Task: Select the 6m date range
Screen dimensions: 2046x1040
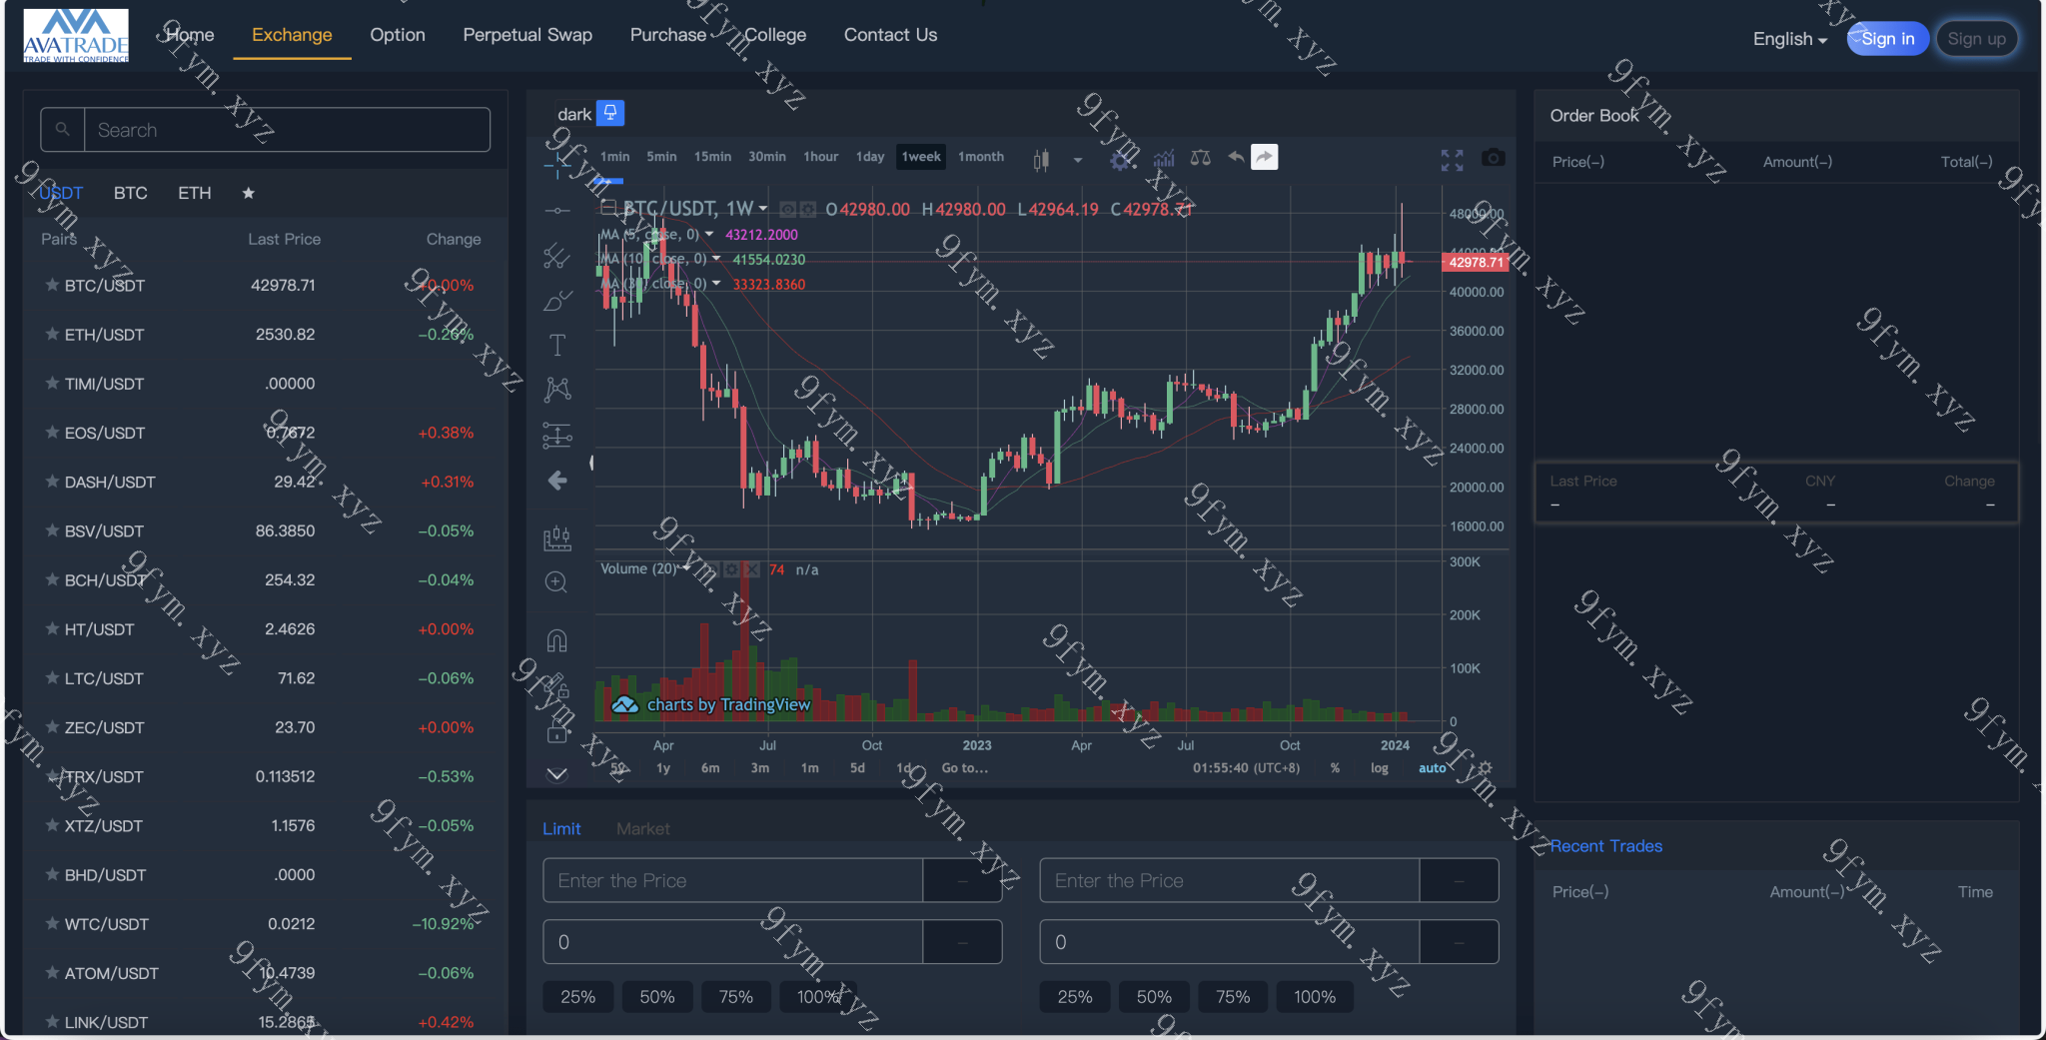Action: pyautogui.click(x=710, y=768)
